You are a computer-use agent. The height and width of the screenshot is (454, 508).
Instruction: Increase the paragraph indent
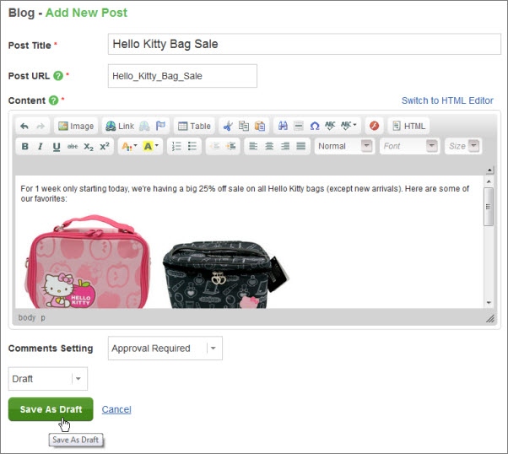click(230, 147)
